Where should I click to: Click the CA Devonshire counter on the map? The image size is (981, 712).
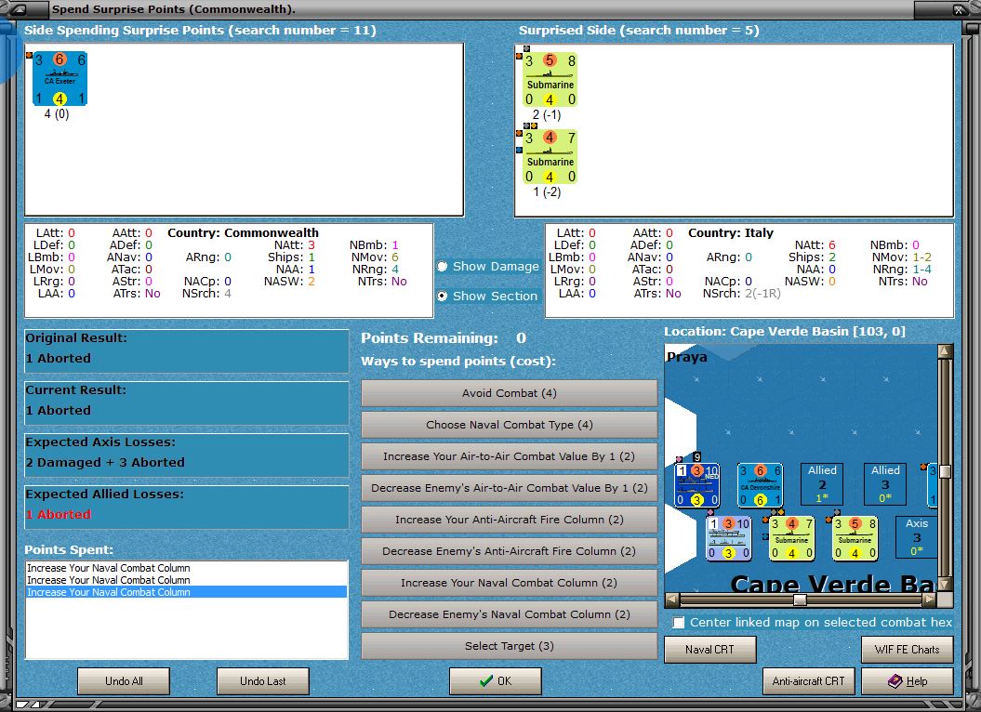point(760,485)
